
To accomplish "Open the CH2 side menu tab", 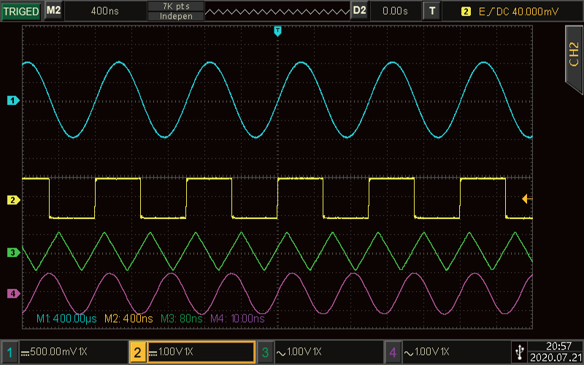I will tap(574, 59).
